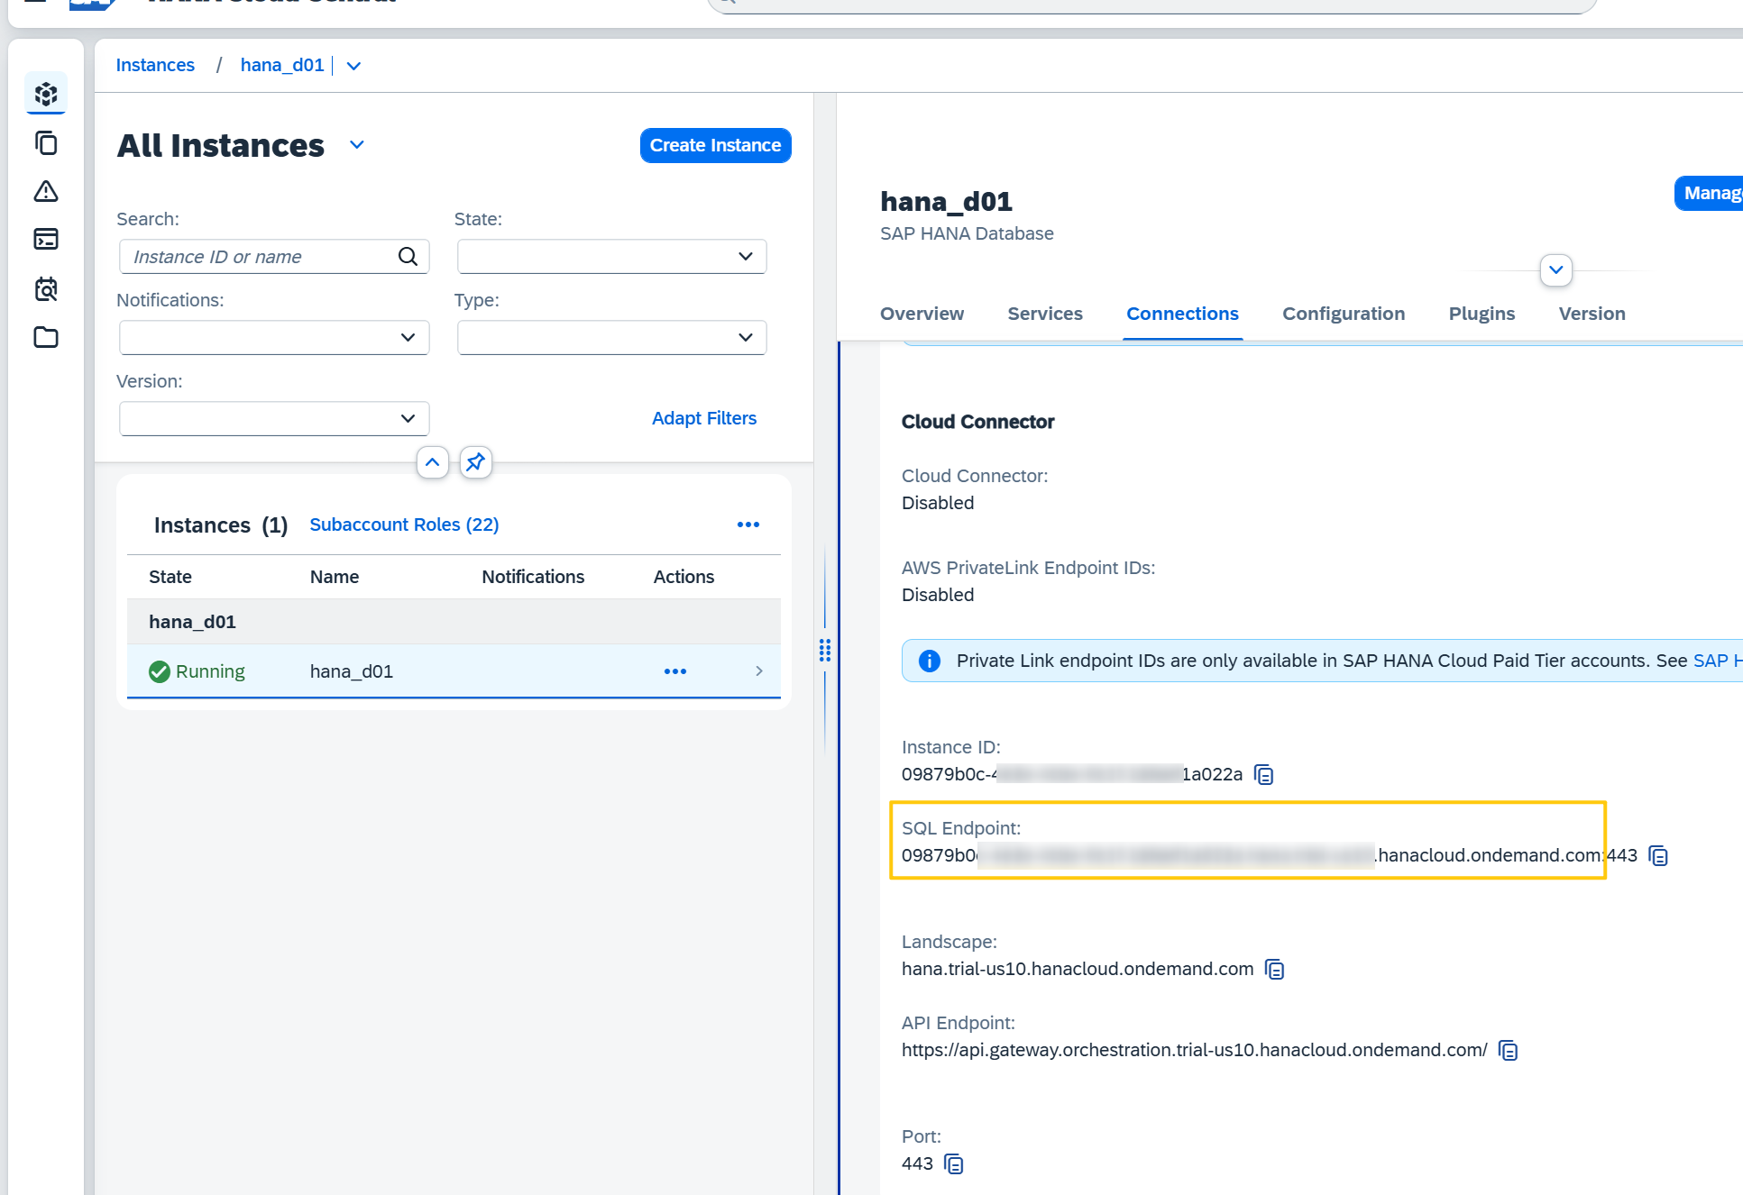Expand the hana_d01 breadcrumb dropdown
Image resolution: width=1743 pixels, height=1195 pixels.
pos(353,66)
